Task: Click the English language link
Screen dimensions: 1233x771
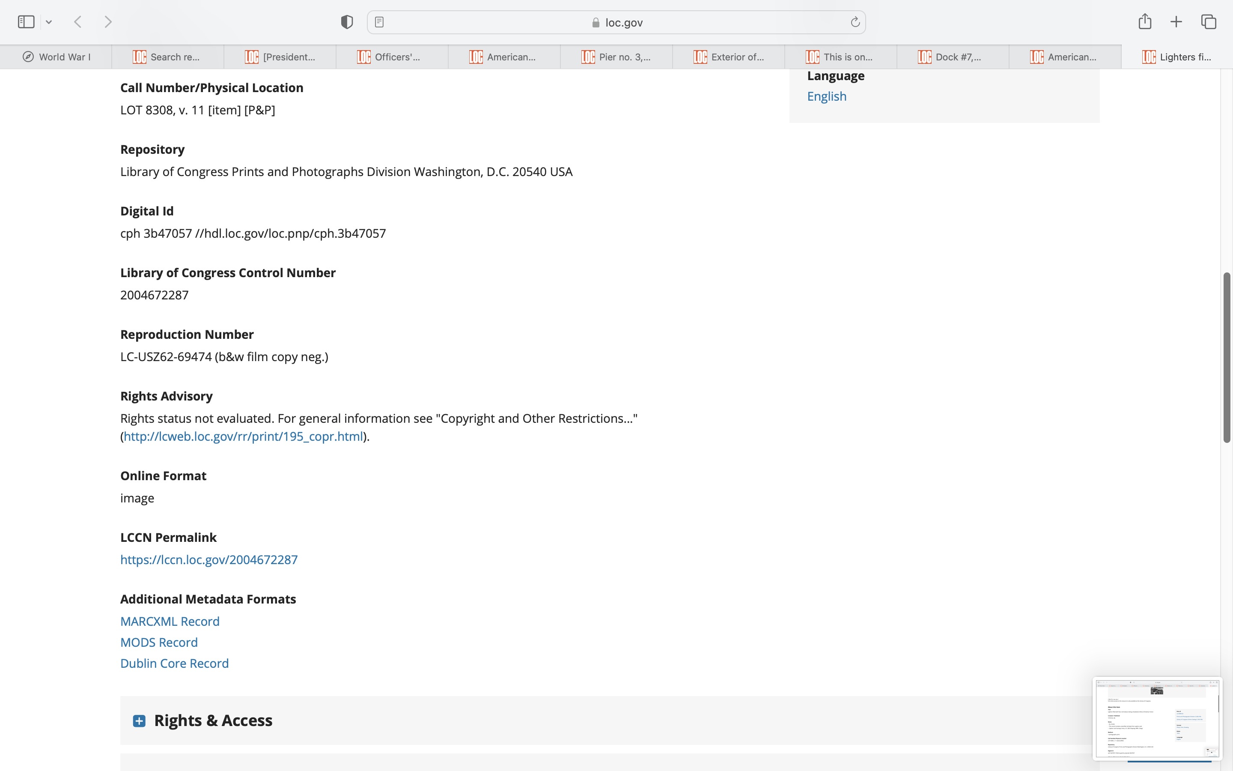Action: [x=826, y=96]
